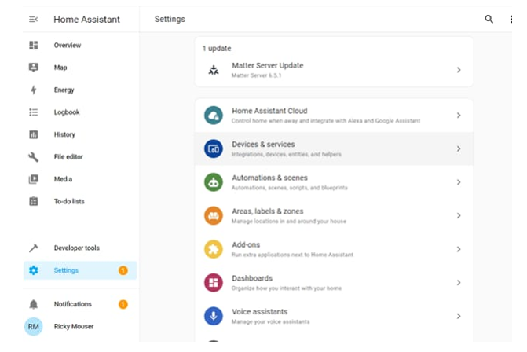Open the Media play icon
527x352 pixels.
[x=33, y=179]
